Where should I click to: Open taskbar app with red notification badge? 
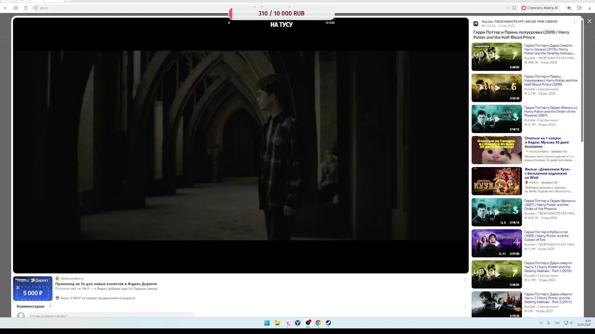coord(308,323)
